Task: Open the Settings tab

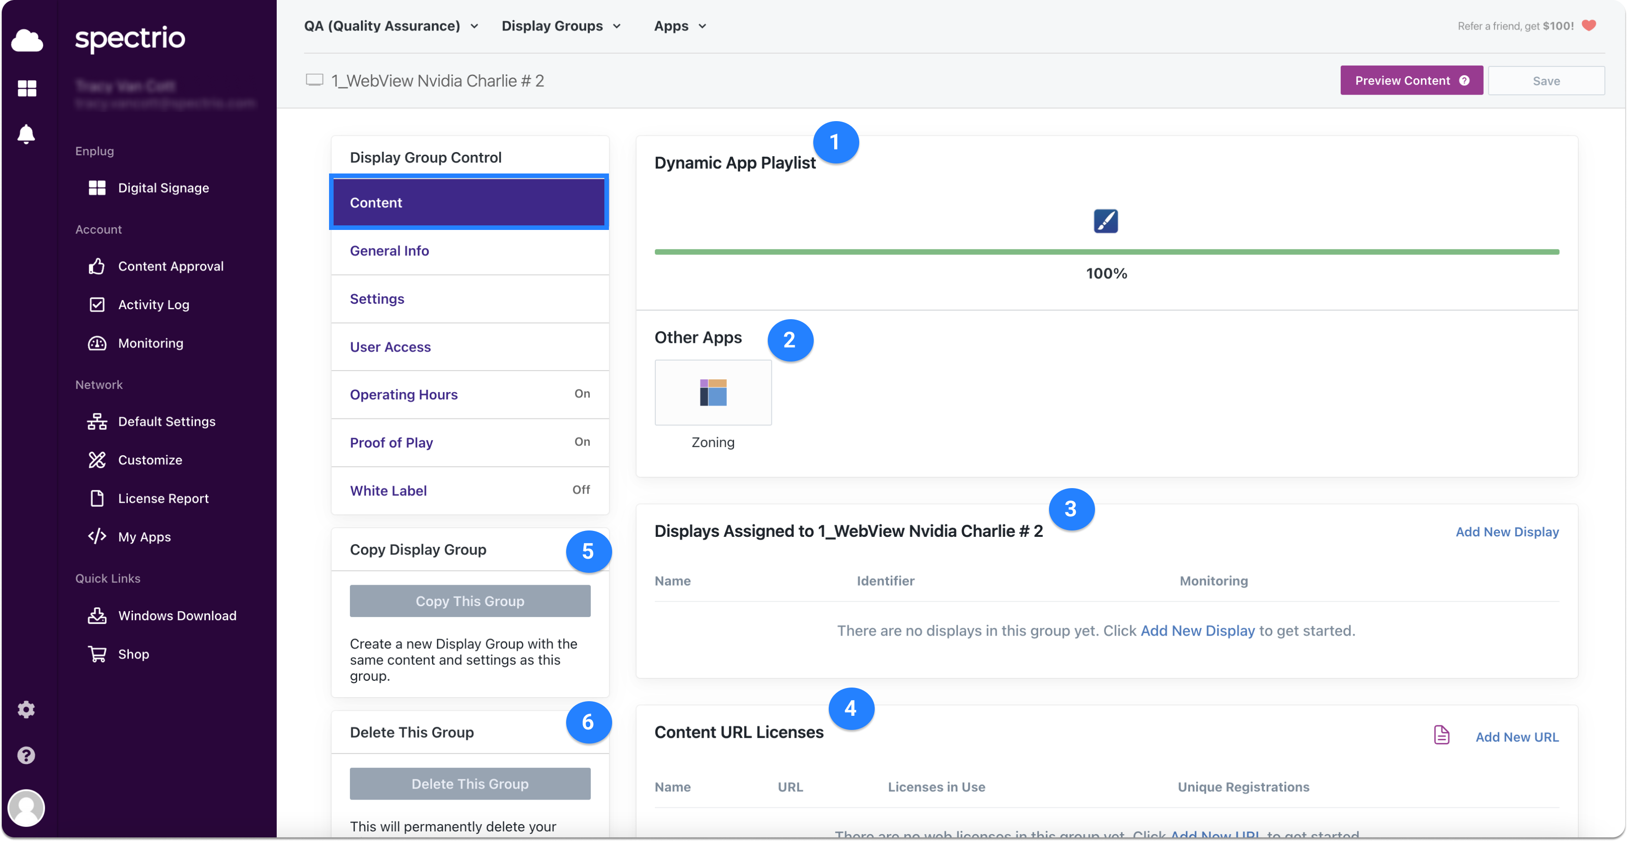Action: pos(470,299)
